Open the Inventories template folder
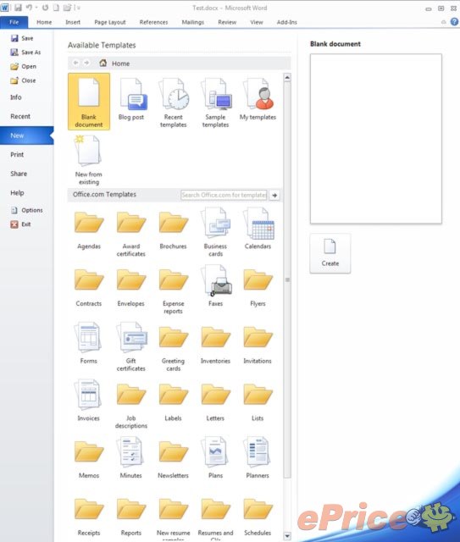The height and width of the screenshot is (542, 460). 215,344
